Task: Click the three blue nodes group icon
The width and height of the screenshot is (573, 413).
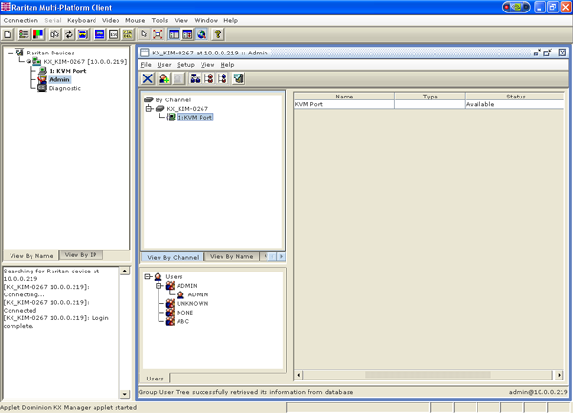Action: tap(195, 78)
